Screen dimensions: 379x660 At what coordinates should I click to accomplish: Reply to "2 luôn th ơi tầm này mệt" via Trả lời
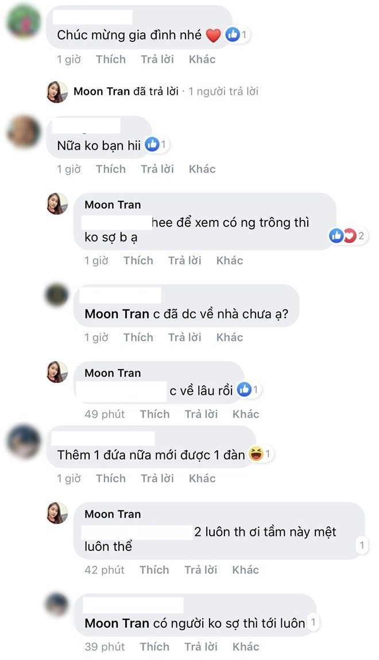tap(201, 569)
